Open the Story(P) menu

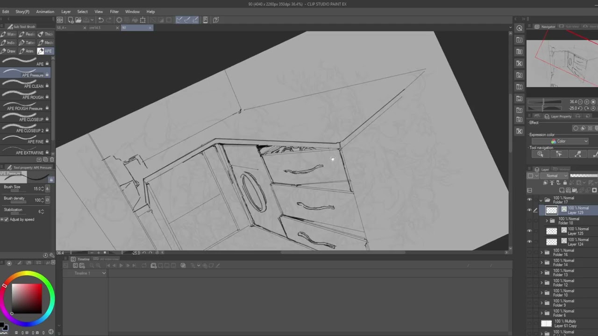click(x=22, y=12)
